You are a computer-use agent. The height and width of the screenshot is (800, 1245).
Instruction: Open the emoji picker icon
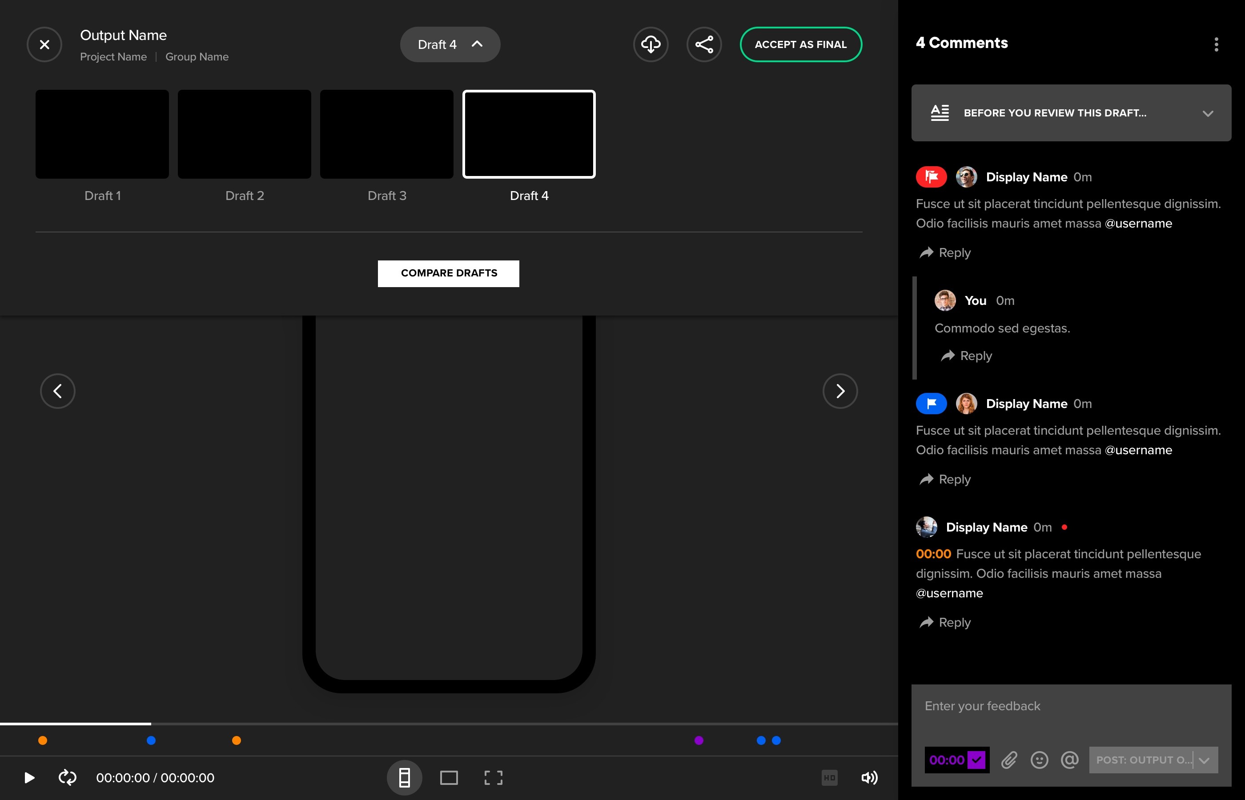(x=1039, y=760)
